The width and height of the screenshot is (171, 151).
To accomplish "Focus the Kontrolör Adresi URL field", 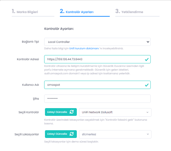I will (x=94, y=59).
